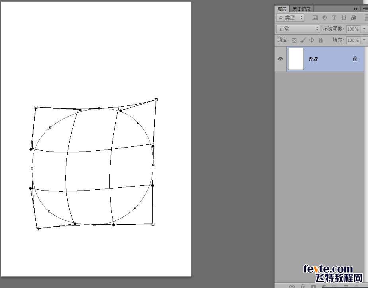Screen dimensions: 368x288
Task: Toggle lock position move icon
Action: point(312,40)
